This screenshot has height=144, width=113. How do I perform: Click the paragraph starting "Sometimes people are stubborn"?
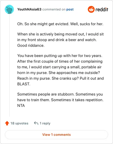point(60,100)
